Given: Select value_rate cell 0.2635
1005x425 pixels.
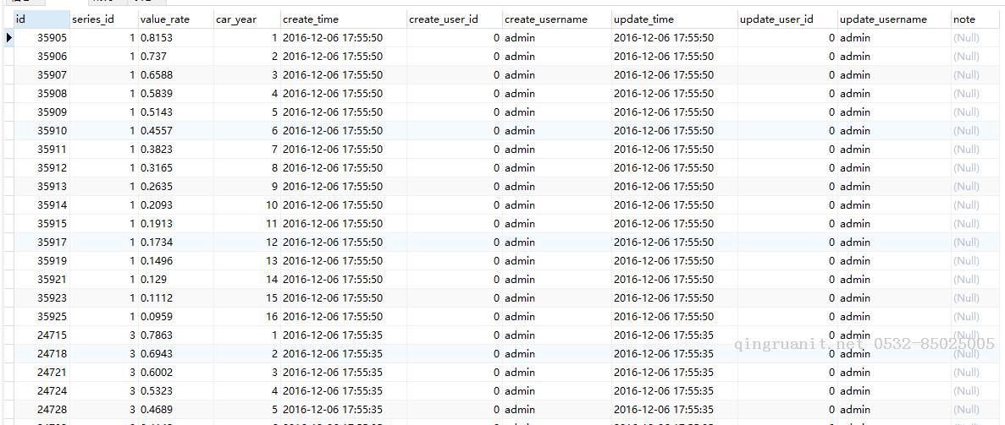Looking at the screenshot, I should tap(175, 186).
